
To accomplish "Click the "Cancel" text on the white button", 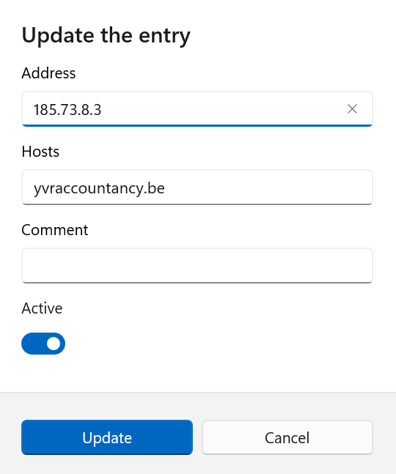I will (287, 437).
